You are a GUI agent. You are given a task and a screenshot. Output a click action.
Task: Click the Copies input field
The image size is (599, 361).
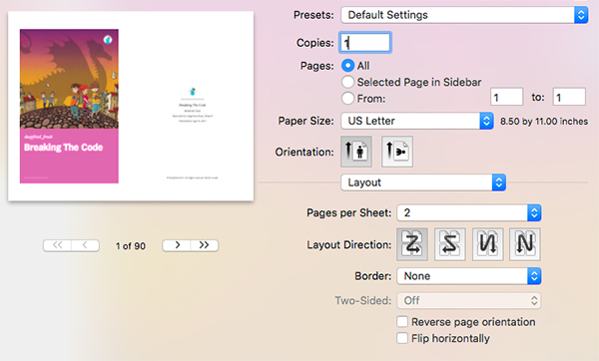coord(365,42)
